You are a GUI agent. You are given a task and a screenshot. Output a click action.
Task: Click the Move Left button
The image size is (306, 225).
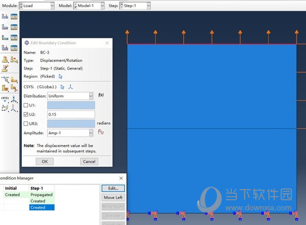click(113, 197)
